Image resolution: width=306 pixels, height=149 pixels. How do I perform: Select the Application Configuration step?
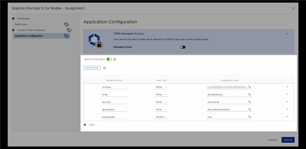[41, 36]
